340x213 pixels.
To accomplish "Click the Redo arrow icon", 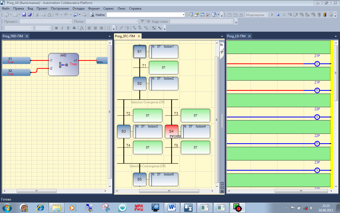I will [x=66, y=15].
